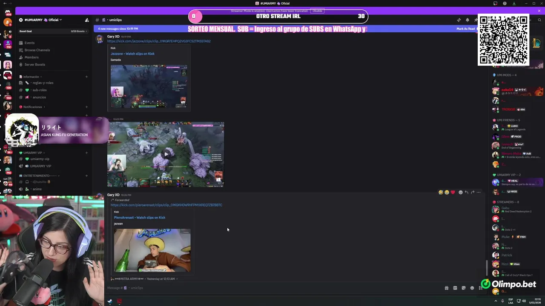The image size is (545, 306).
Task: Open the threads icon in channel header
Action: (459, 20)
